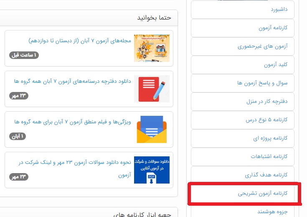Open link مجله‌های آزمون ۷ آبان
Screen dimensions: 307x217
click(80, 41)
